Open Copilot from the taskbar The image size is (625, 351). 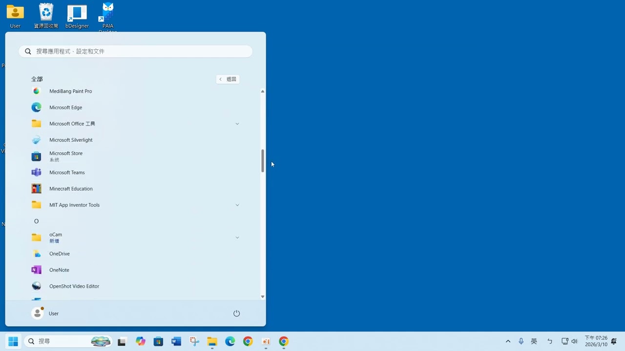[x=141, y=341]
